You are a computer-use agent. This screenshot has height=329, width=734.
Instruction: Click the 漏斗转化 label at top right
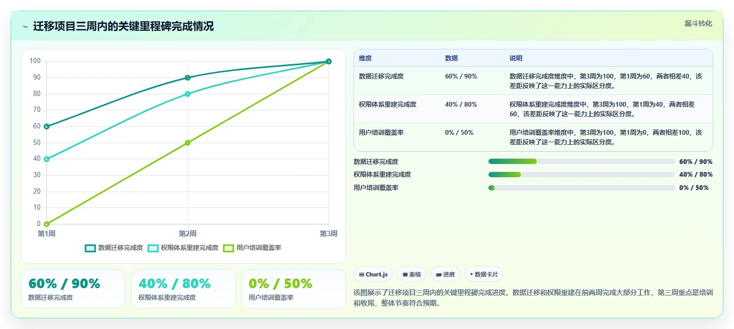(x=698, y=23)
